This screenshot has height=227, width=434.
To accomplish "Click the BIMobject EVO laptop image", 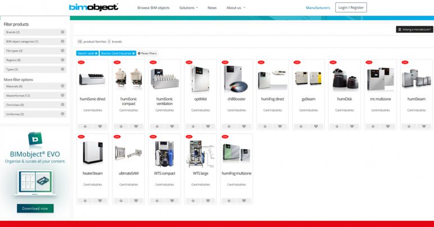I will pos(35,183).
